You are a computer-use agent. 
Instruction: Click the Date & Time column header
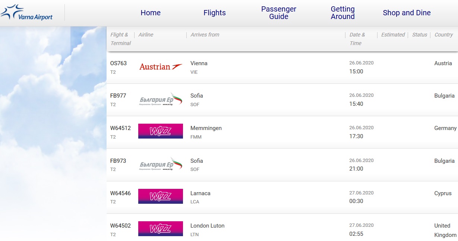[357, 39]
